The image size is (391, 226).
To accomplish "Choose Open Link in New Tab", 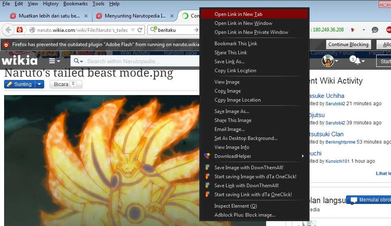I will point(254,14).
